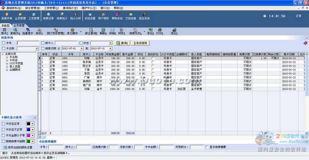This screenshot has height=160, width=309.
Task: Open 预订项目管理 from the toolbar
Action: pyautogui.click(x=56, y=32)
